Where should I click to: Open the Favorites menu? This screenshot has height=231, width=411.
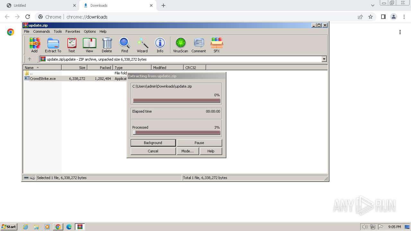[73, 31]
